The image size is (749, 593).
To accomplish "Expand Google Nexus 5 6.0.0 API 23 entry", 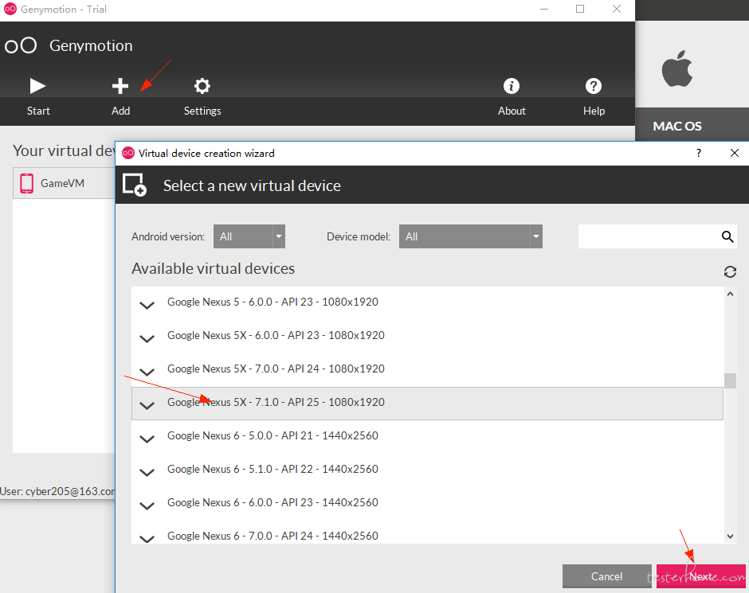I will 147,306.
